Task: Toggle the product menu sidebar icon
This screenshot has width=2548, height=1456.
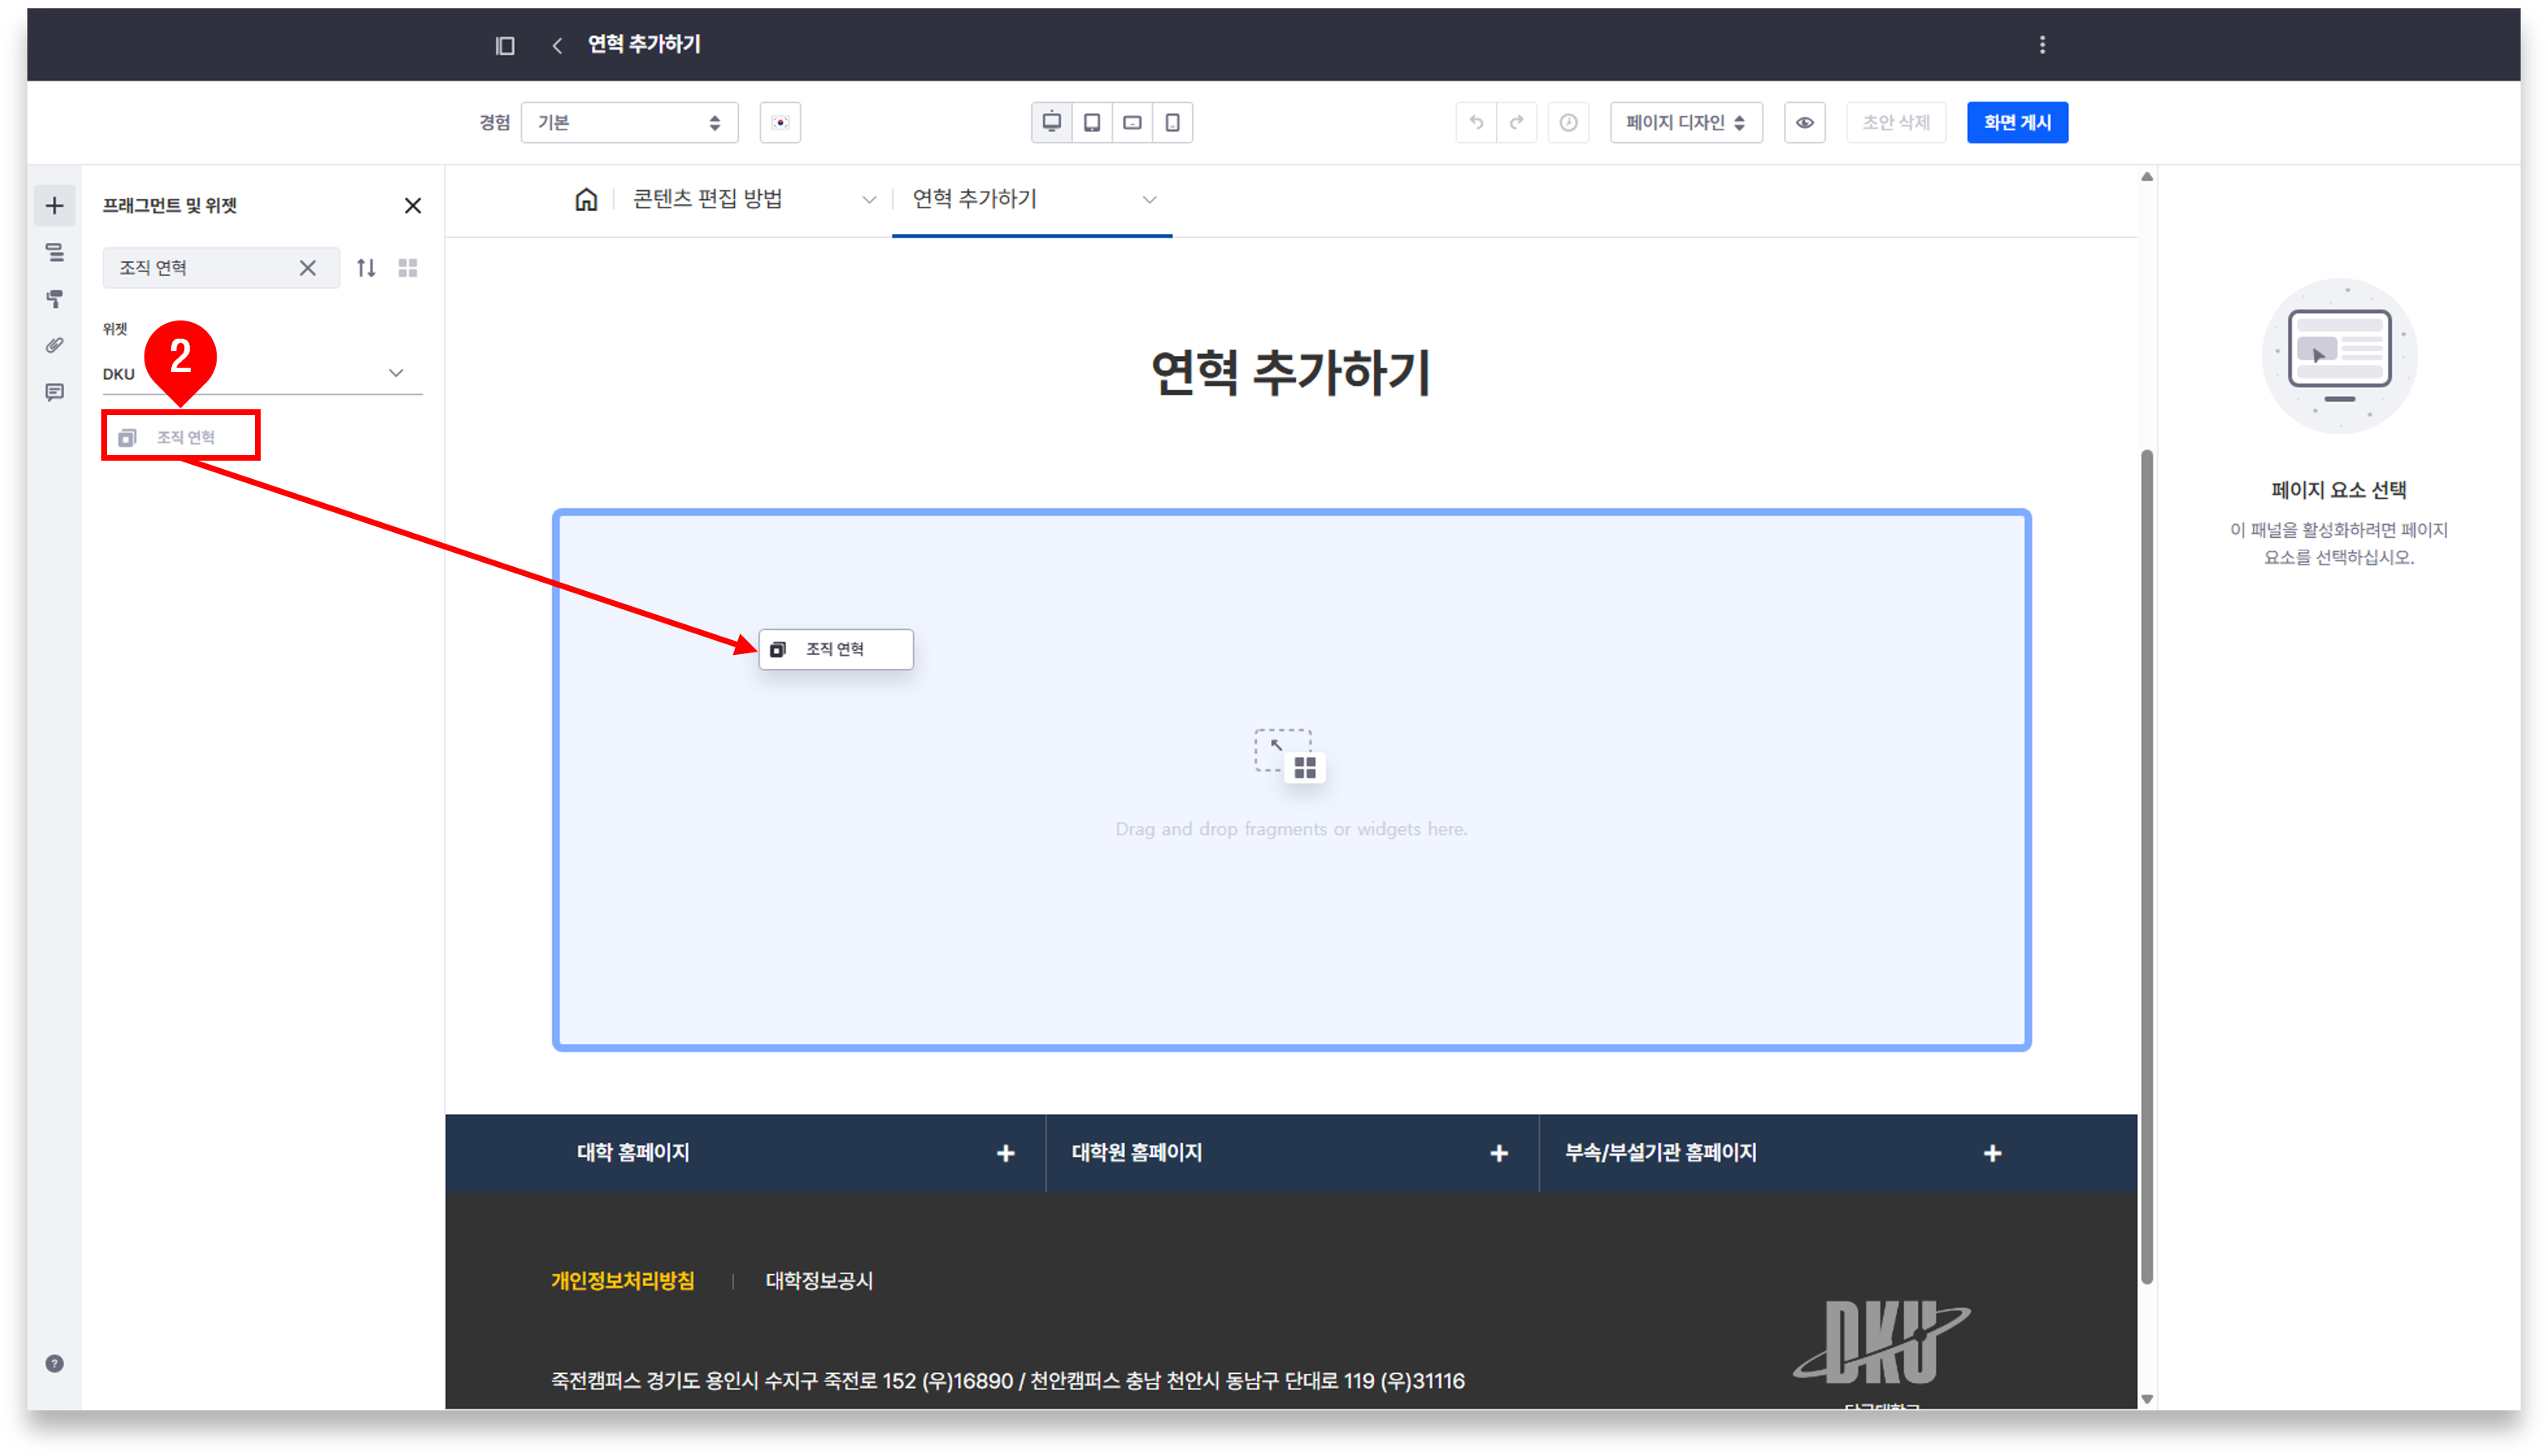Action: coord(505,45)
